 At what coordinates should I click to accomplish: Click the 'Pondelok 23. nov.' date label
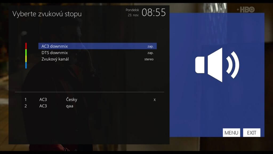coord(133,13)
